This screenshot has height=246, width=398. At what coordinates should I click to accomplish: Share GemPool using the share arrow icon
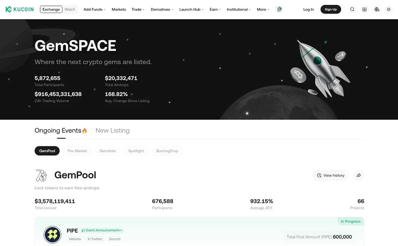click(359, 175)
